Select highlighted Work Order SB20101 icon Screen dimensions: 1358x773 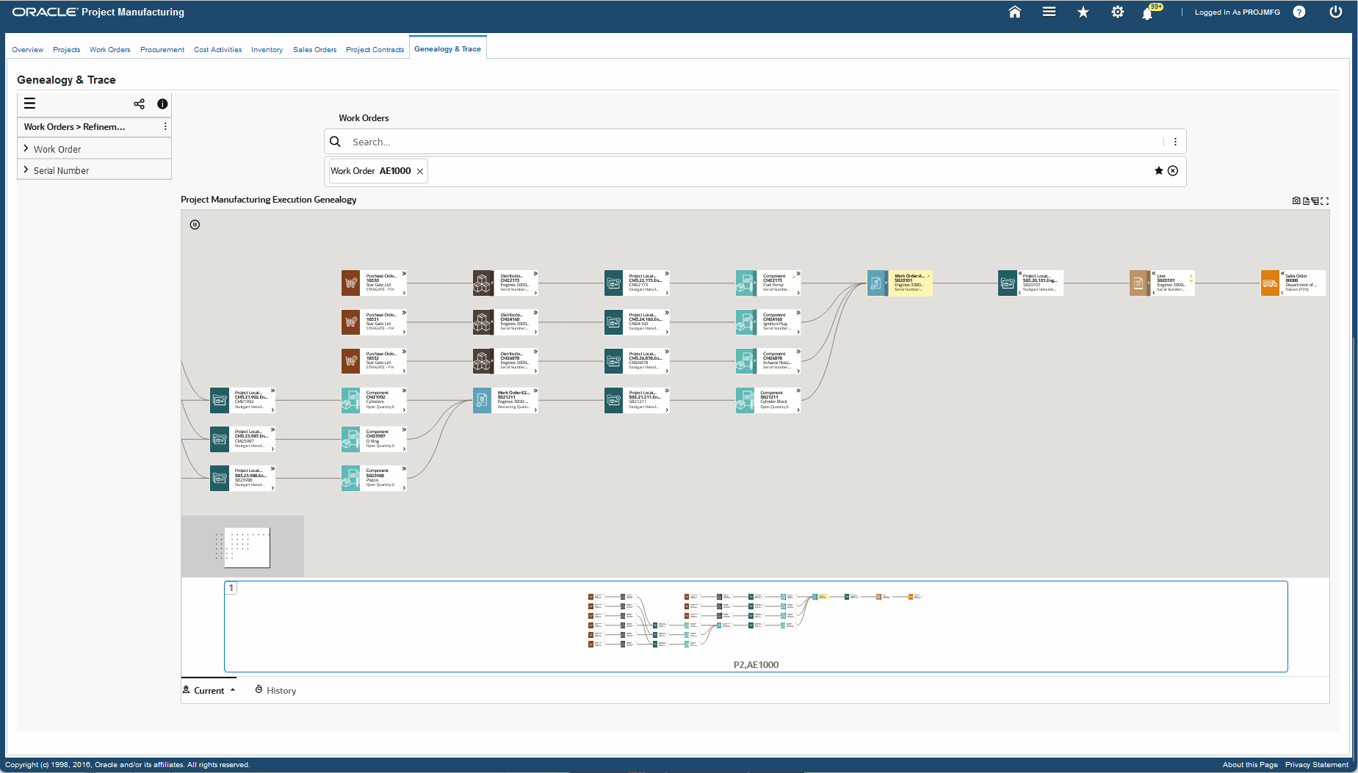[877, 283]
